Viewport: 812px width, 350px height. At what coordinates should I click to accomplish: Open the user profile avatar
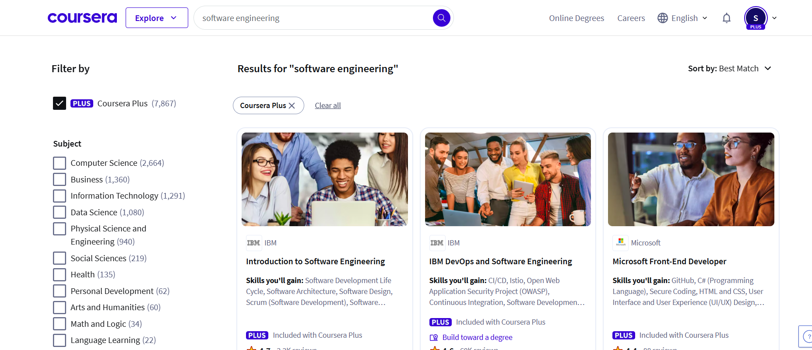pos(756,18)
